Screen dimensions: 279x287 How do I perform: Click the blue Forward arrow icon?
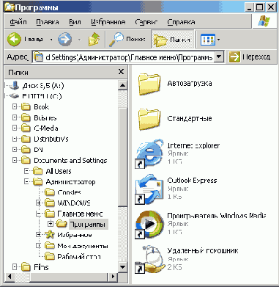click(x=64, y=40)
